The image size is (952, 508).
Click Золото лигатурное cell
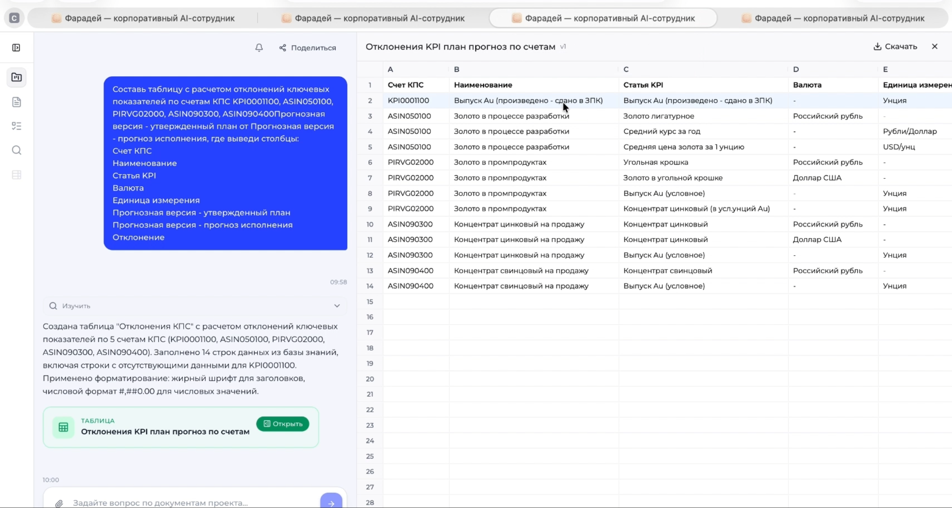coord(703,116)
